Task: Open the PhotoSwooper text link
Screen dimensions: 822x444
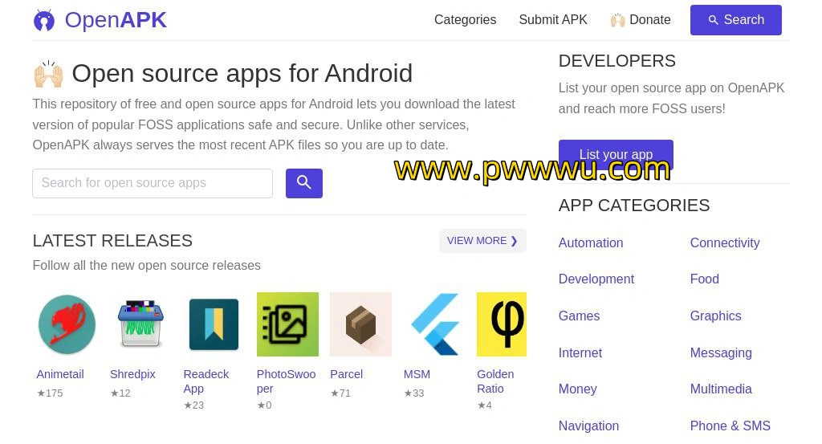Action: tap(287, 381)
